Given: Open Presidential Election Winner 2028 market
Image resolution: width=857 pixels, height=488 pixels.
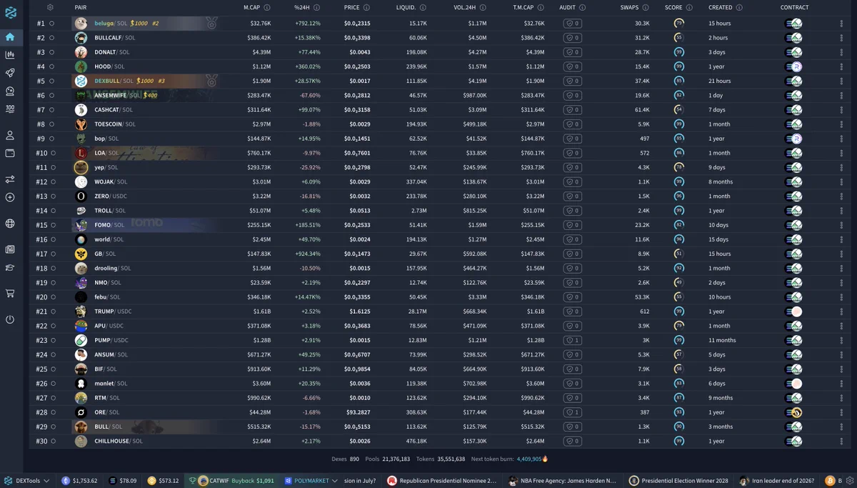Looking at the screenshot, I should click(678, 481).
